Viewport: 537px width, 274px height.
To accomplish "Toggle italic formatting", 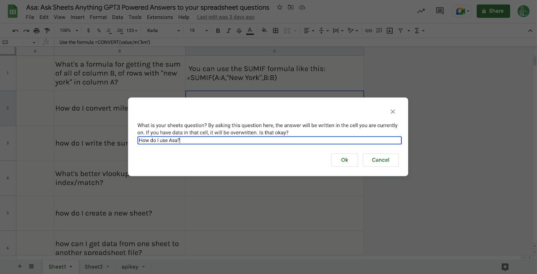I will click(x=228, y=31).
